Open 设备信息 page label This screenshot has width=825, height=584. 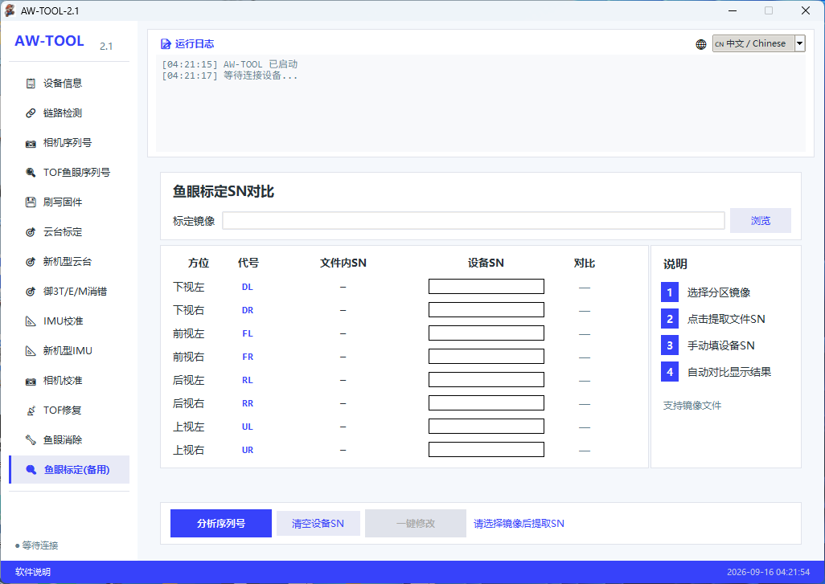[63, 83]
